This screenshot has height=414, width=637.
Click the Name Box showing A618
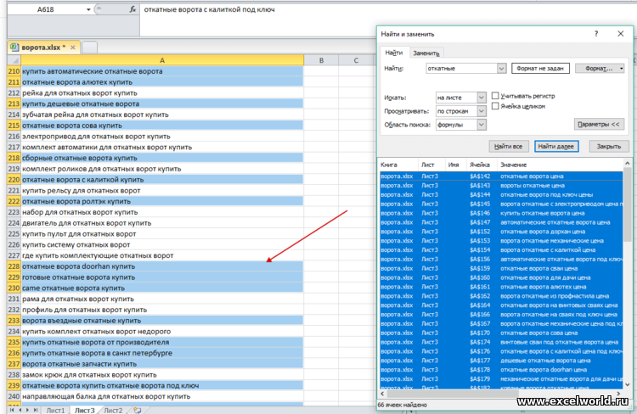click(46, 9)
